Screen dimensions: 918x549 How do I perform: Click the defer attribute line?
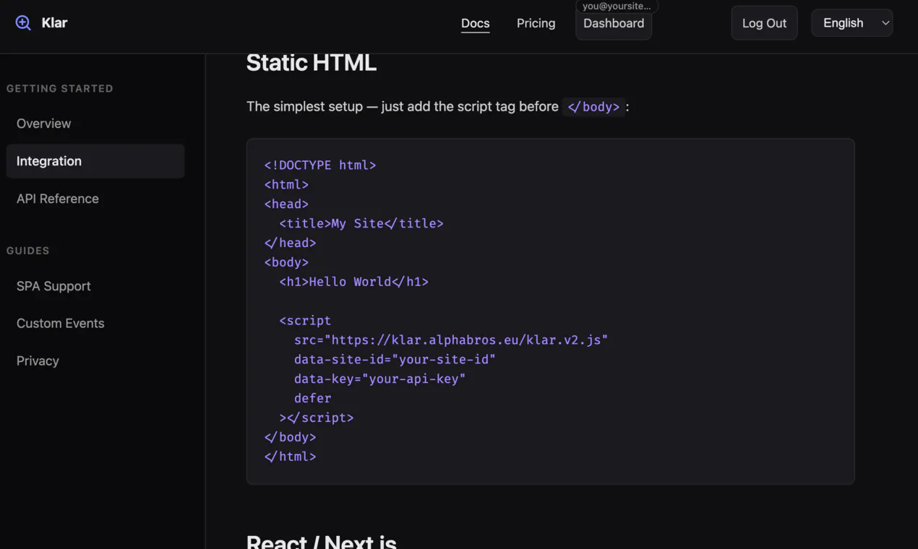point(313,399)
